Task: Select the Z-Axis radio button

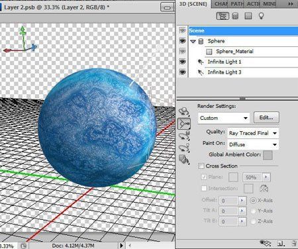Action: (253, 221)
